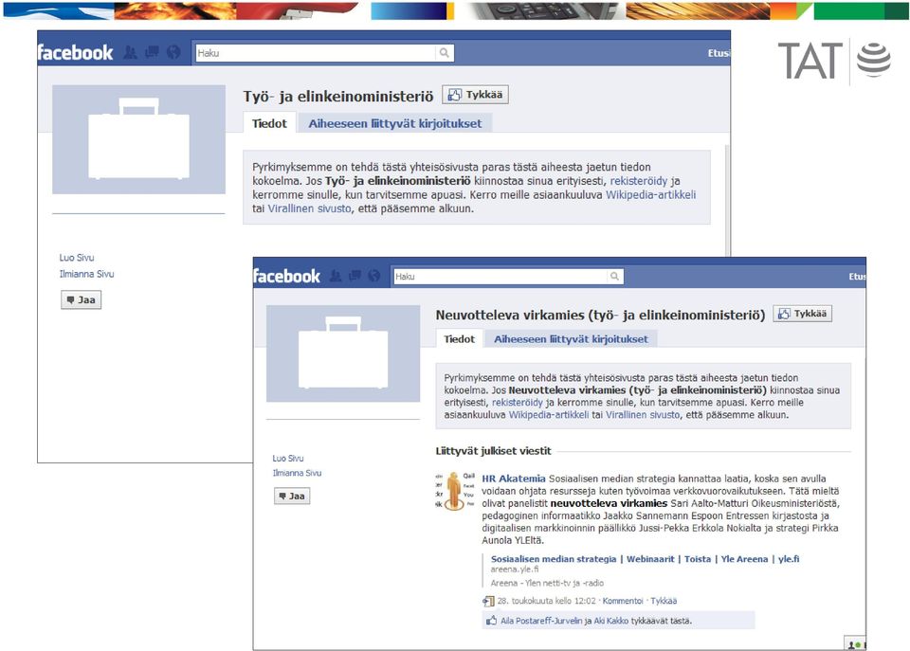Click HR Akatemia post avatar thumbnail
910x651 pixels.
click(454, 491)
